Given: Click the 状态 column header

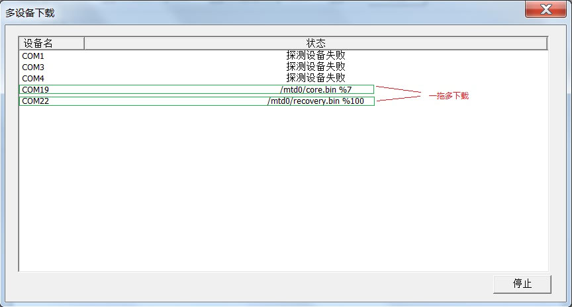Looking at the screenshot, I should point(316,43).
